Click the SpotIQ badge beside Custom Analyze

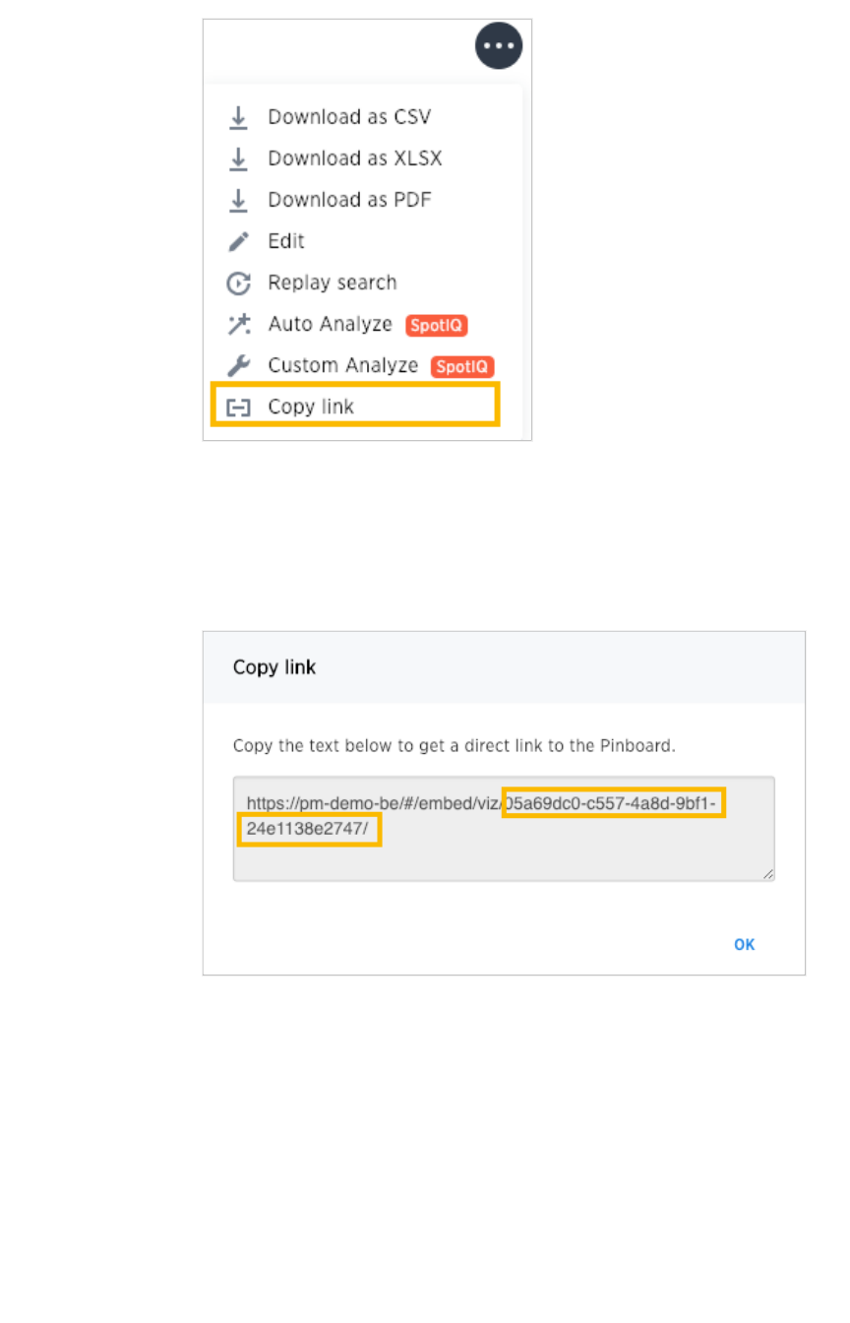(461, 366)
